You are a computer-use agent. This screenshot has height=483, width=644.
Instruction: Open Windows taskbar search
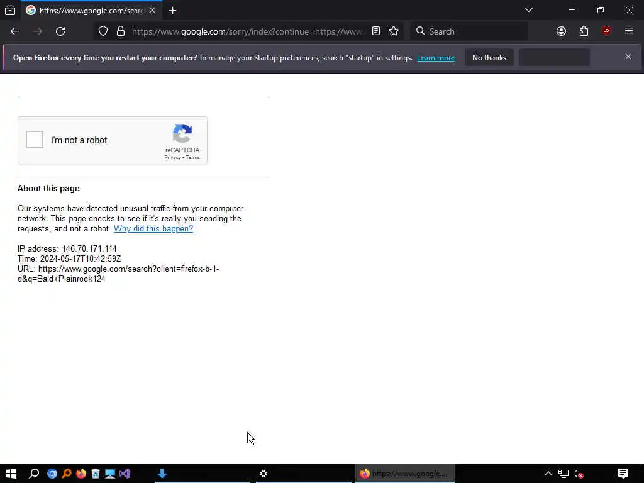[34, 474]
